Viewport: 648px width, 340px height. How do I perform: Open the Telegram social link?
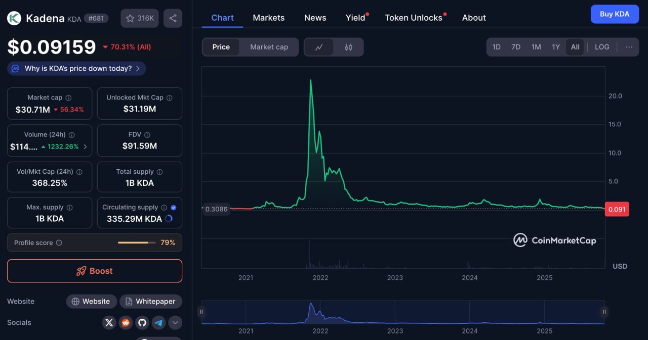tap(158, 322)
